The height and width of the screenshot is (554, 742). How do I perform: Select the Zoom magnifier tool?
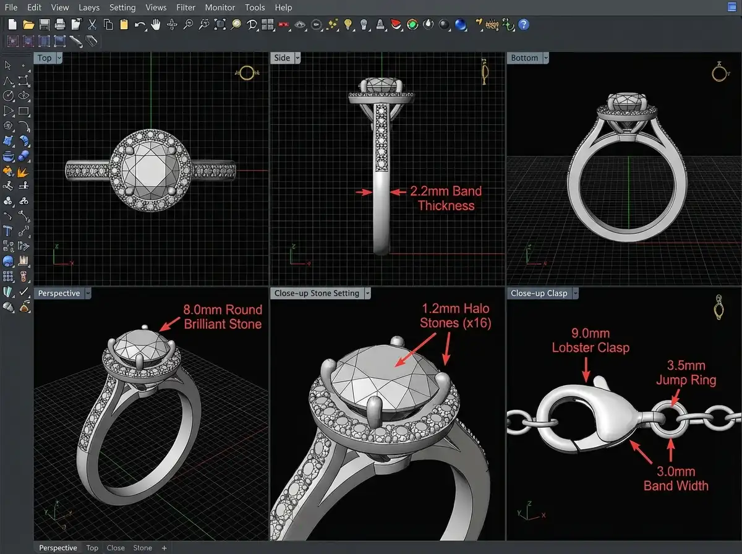tap(187, 25)
